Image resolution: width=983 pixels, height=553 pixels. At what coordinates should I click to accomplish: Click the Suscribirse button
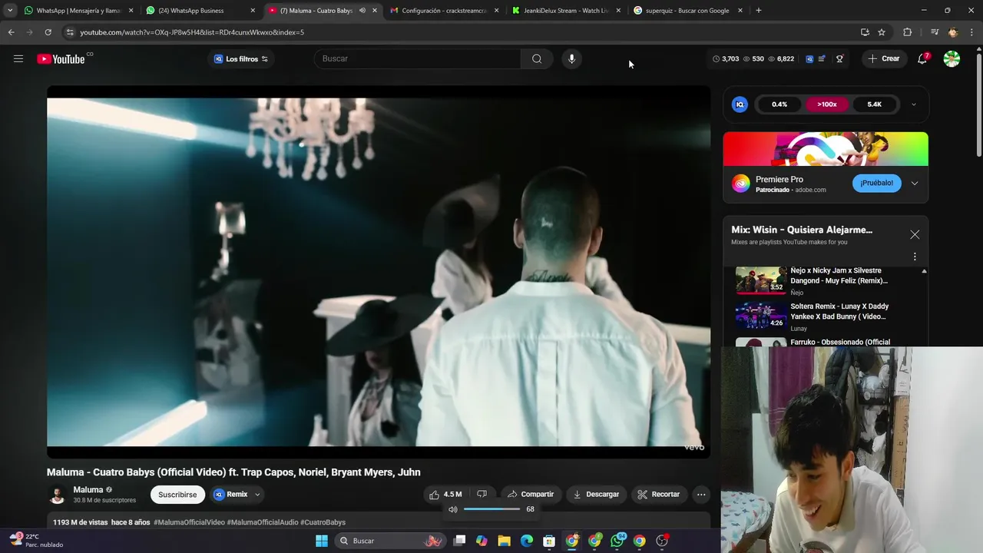[177, 495]
